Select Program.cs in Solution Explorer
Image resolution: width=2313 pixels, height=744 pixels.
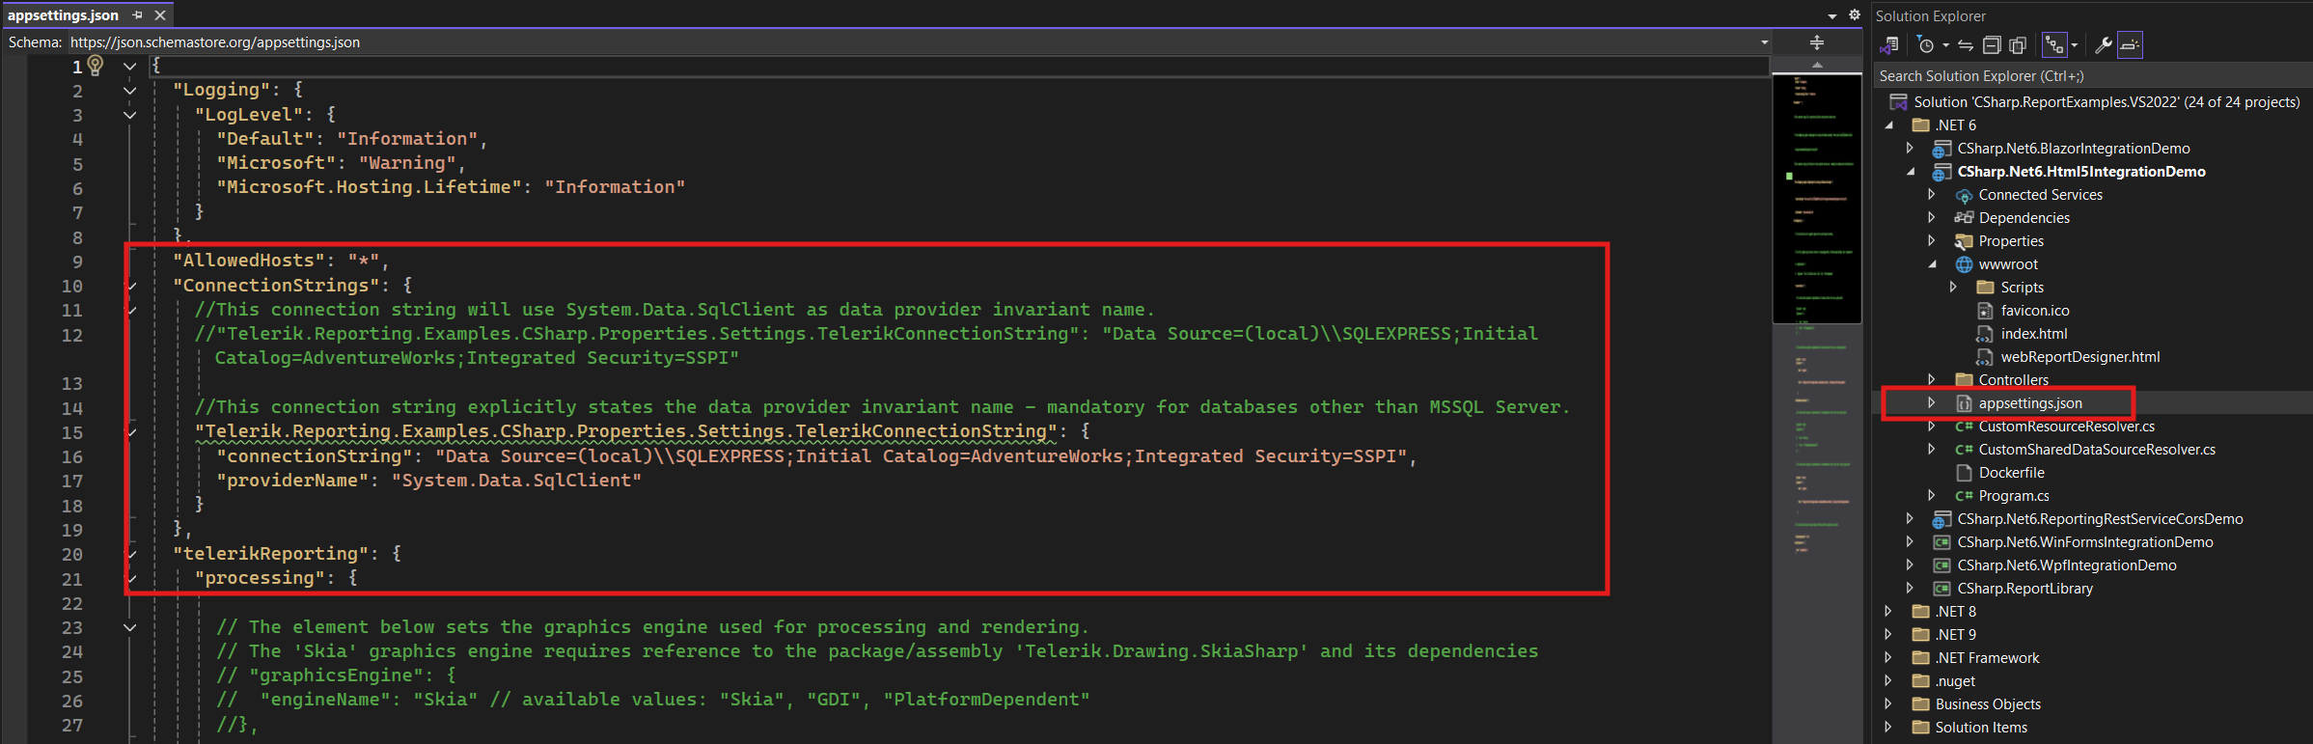click(x=2013, y=496)
